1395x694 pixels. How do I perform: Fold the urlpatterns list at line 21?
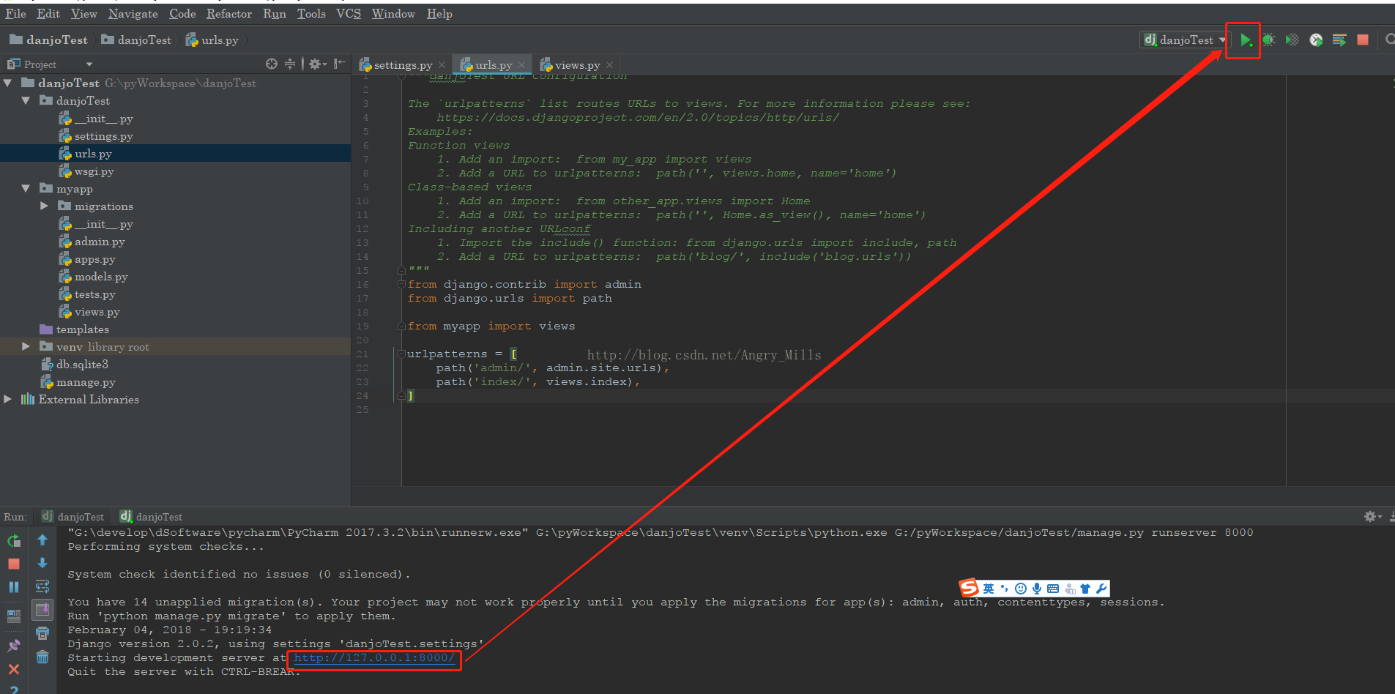coord(401,354)
